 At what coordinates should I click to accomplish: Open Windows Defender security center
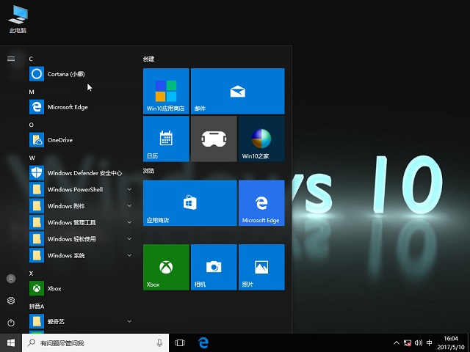click(x=81, y=173)
